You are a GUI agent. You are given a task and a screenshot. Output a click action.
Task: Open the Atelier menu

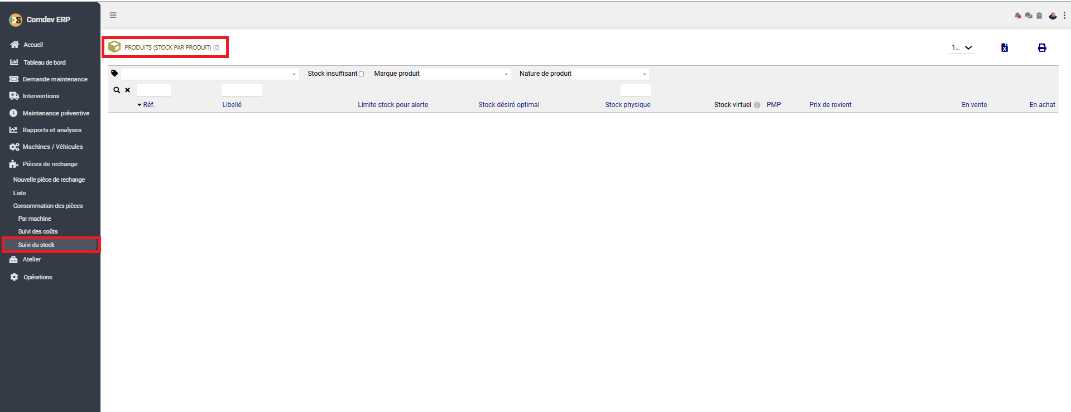pos(32,259)
